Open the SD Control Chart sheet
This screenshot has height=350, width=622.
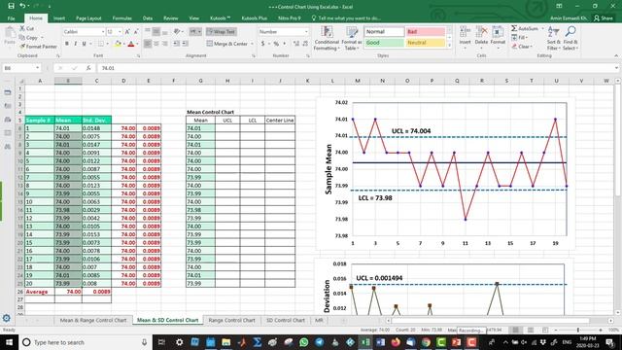[x=286, y=320]
